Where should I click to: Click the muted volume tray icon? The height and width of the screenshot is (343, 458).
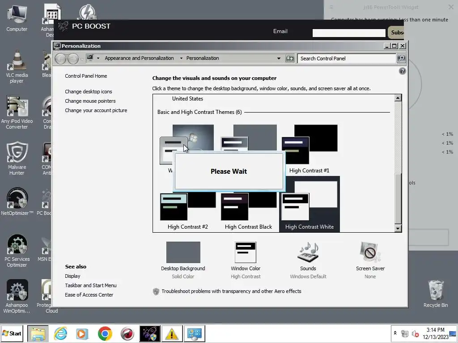tap(415, 333)
